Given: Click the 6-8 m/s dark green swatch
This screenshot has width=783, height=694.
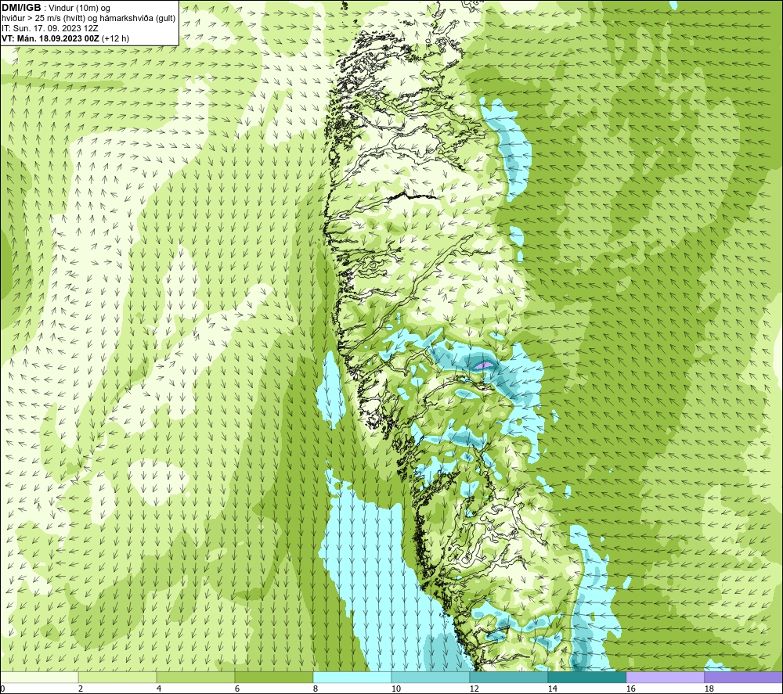Looking at the screenshot, I should point(274,677).
